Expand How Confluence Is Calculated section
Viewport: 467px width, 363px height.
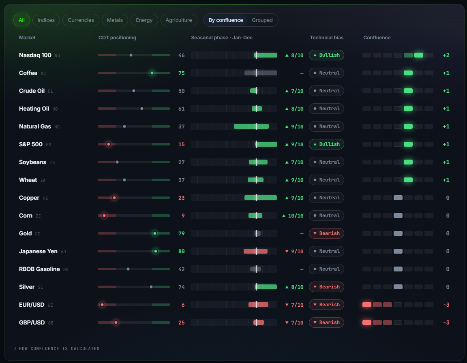point(57,348)
